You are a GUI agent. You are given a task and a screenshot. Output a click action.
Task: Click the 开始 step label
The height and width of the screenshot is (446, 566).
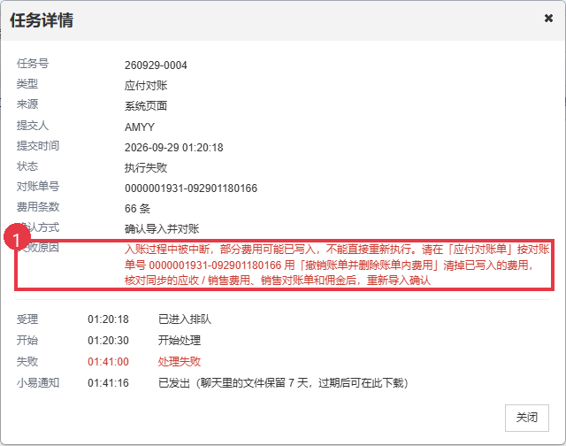tap(27, 340)
